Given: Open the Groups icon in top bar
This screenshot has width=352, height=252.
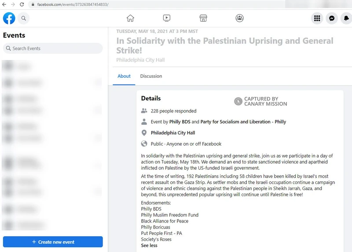Looking at the screenshot, I should (x=239, y=18).
